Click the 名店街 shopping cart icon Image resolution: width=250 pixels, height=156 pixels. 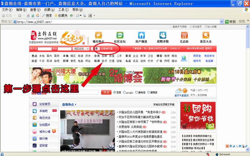pyautogui.click(x=184, y=35)
